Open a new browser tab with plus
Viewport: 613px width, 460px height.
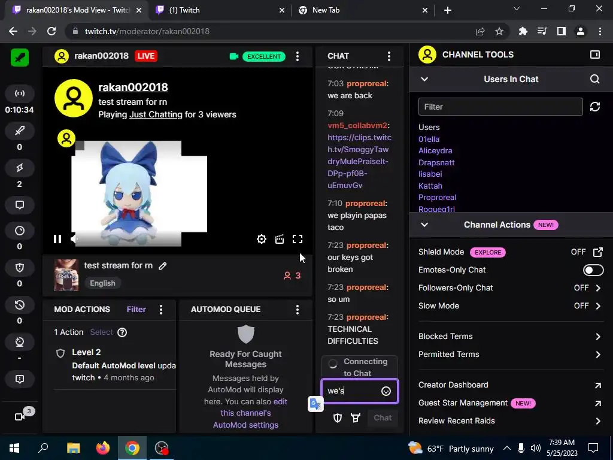[448, 10]
